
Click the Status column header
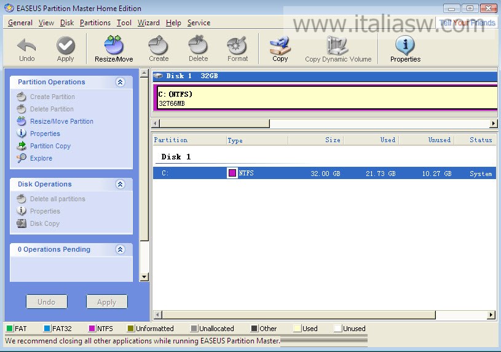click(x=476, y=140)
